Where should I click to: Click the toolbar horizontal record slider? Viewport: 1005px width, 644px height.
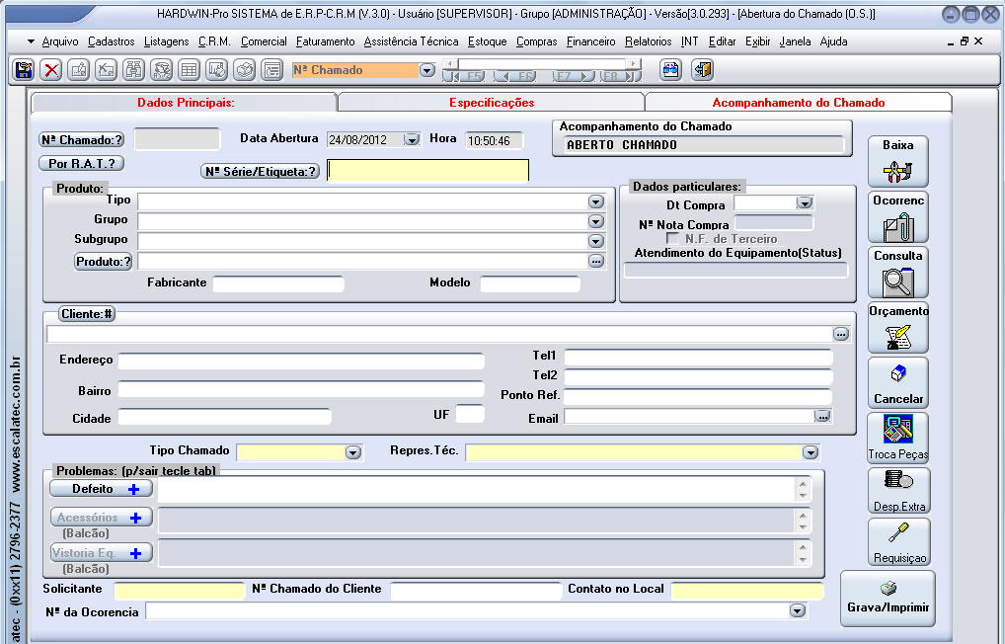542,64
